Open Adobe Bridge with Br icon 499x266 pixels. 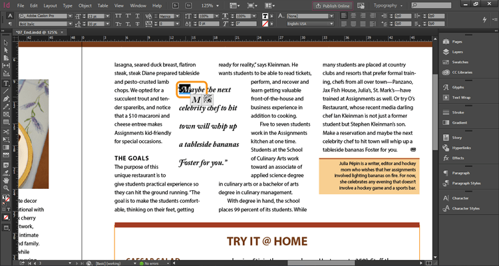point(176,6)
